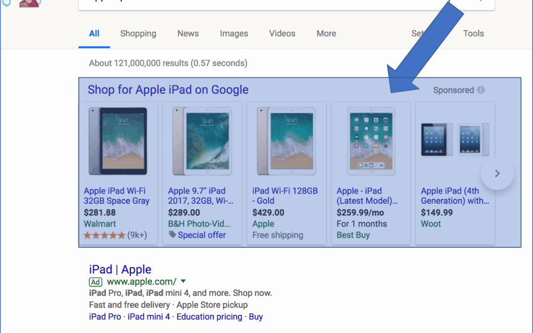
Task: Switch to the Shopping tab
Action: (x=138, y=34)
